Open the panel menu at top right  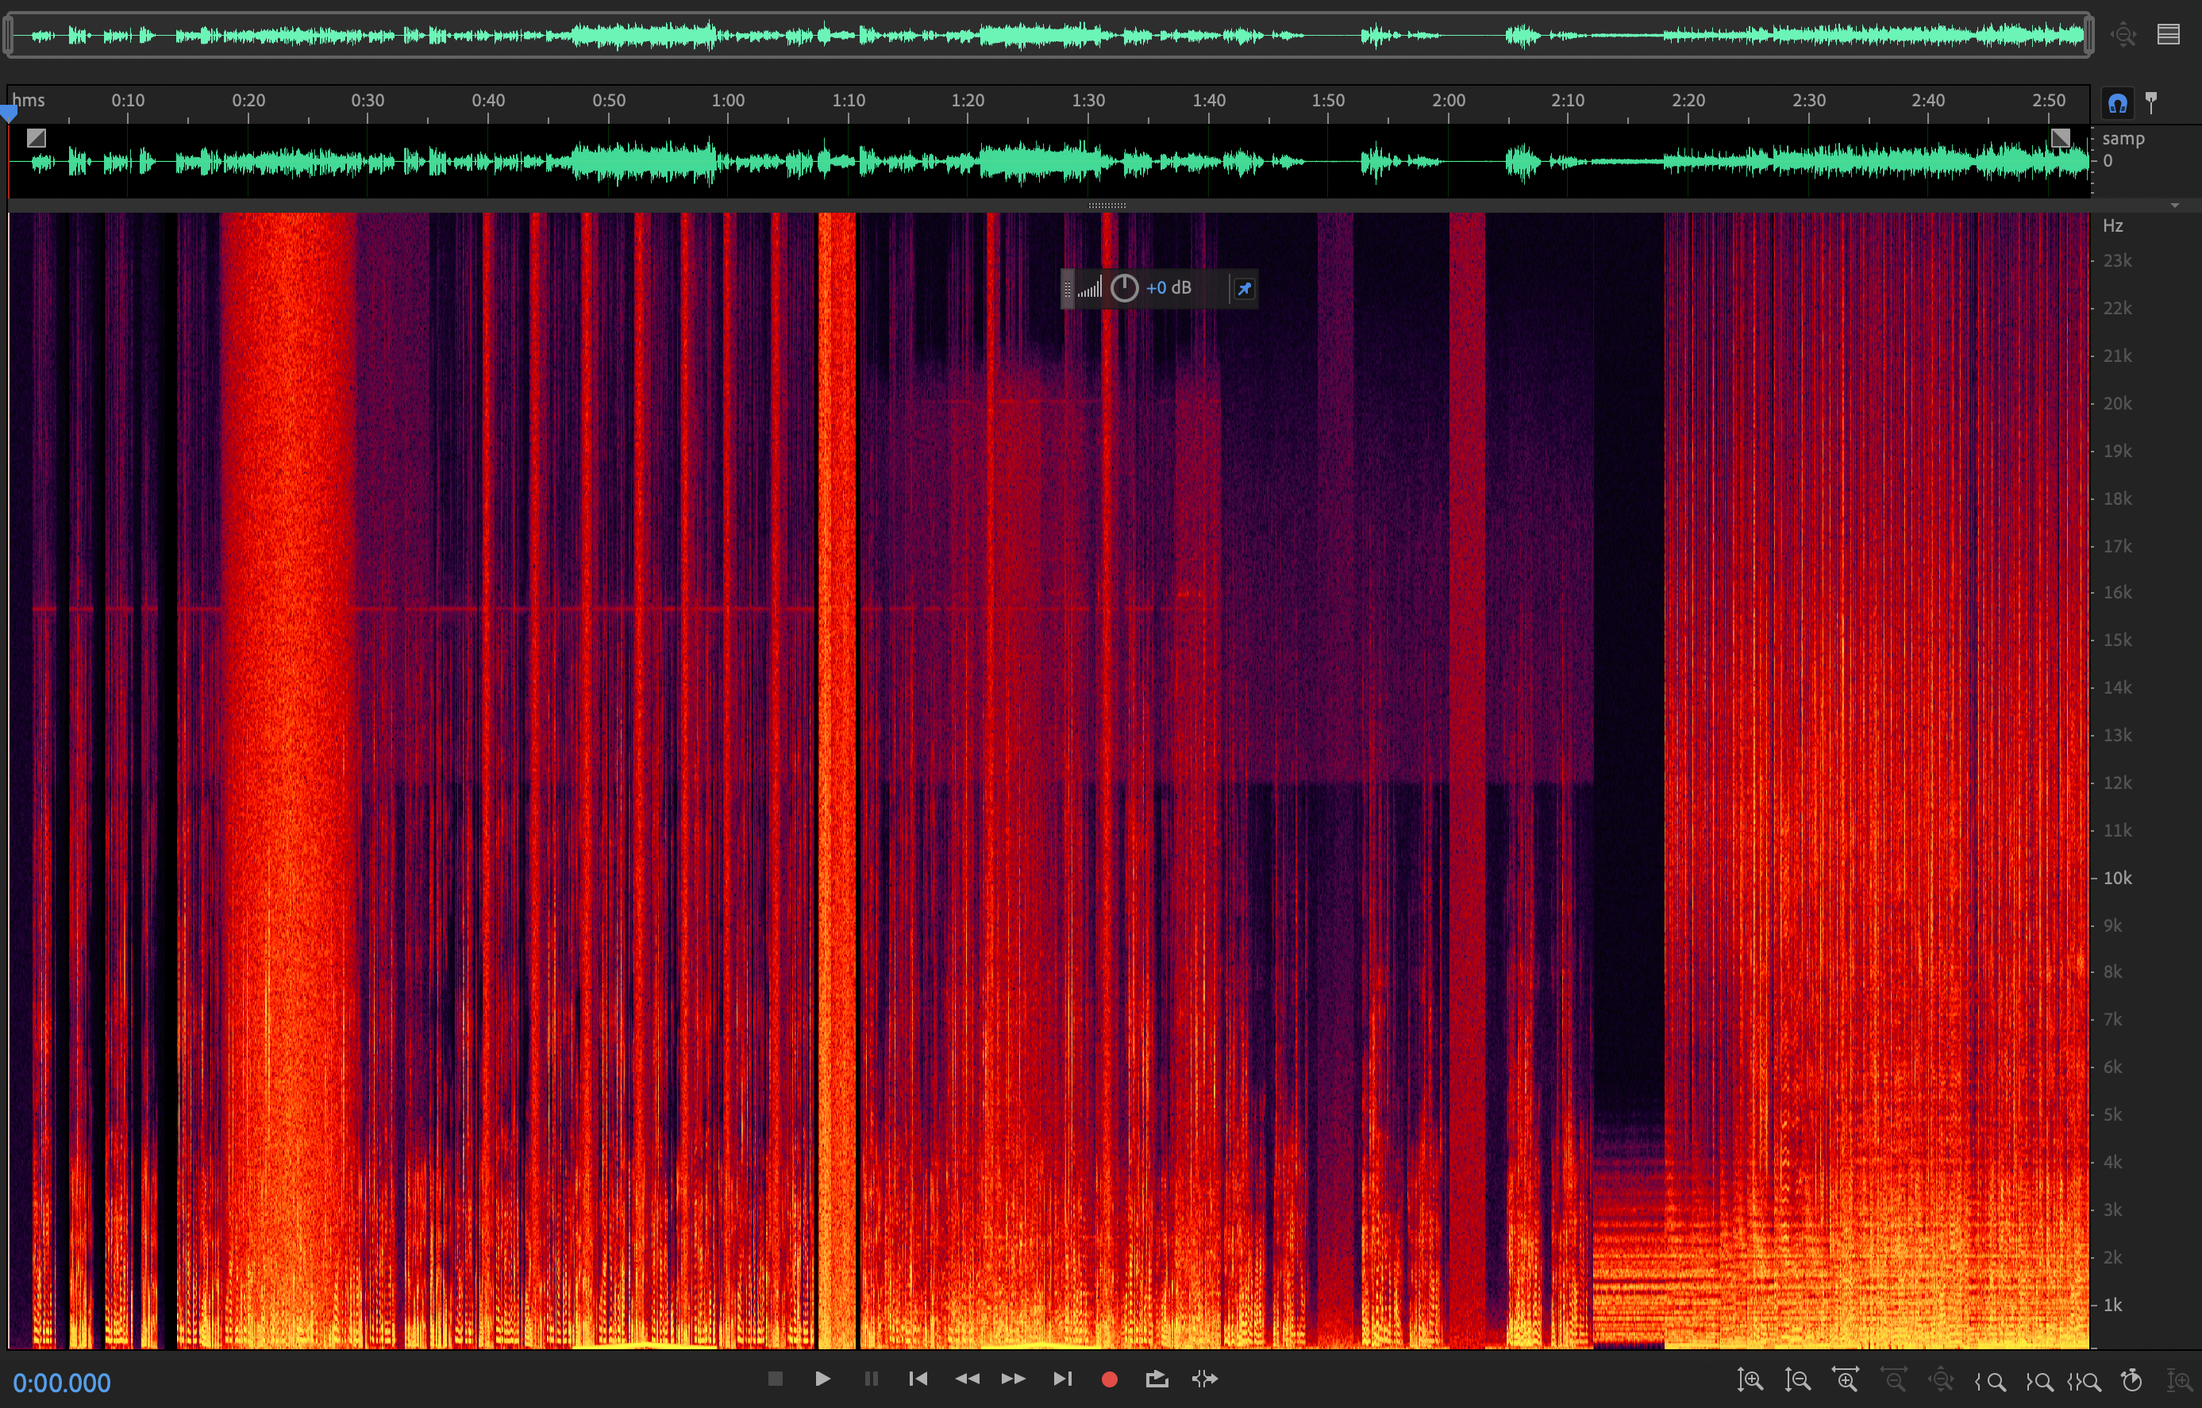tap(2168, 35)
